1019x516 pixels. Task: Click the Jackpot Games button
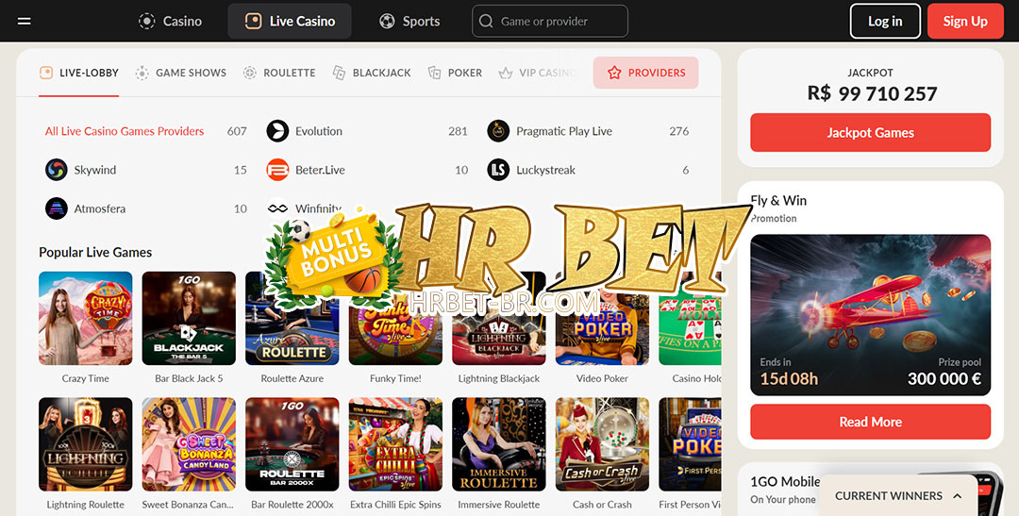[x=870, y=133]
